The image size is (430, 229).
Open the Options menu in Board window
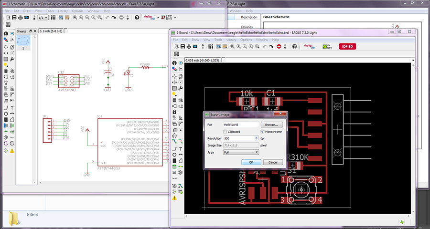pos(246,40)
